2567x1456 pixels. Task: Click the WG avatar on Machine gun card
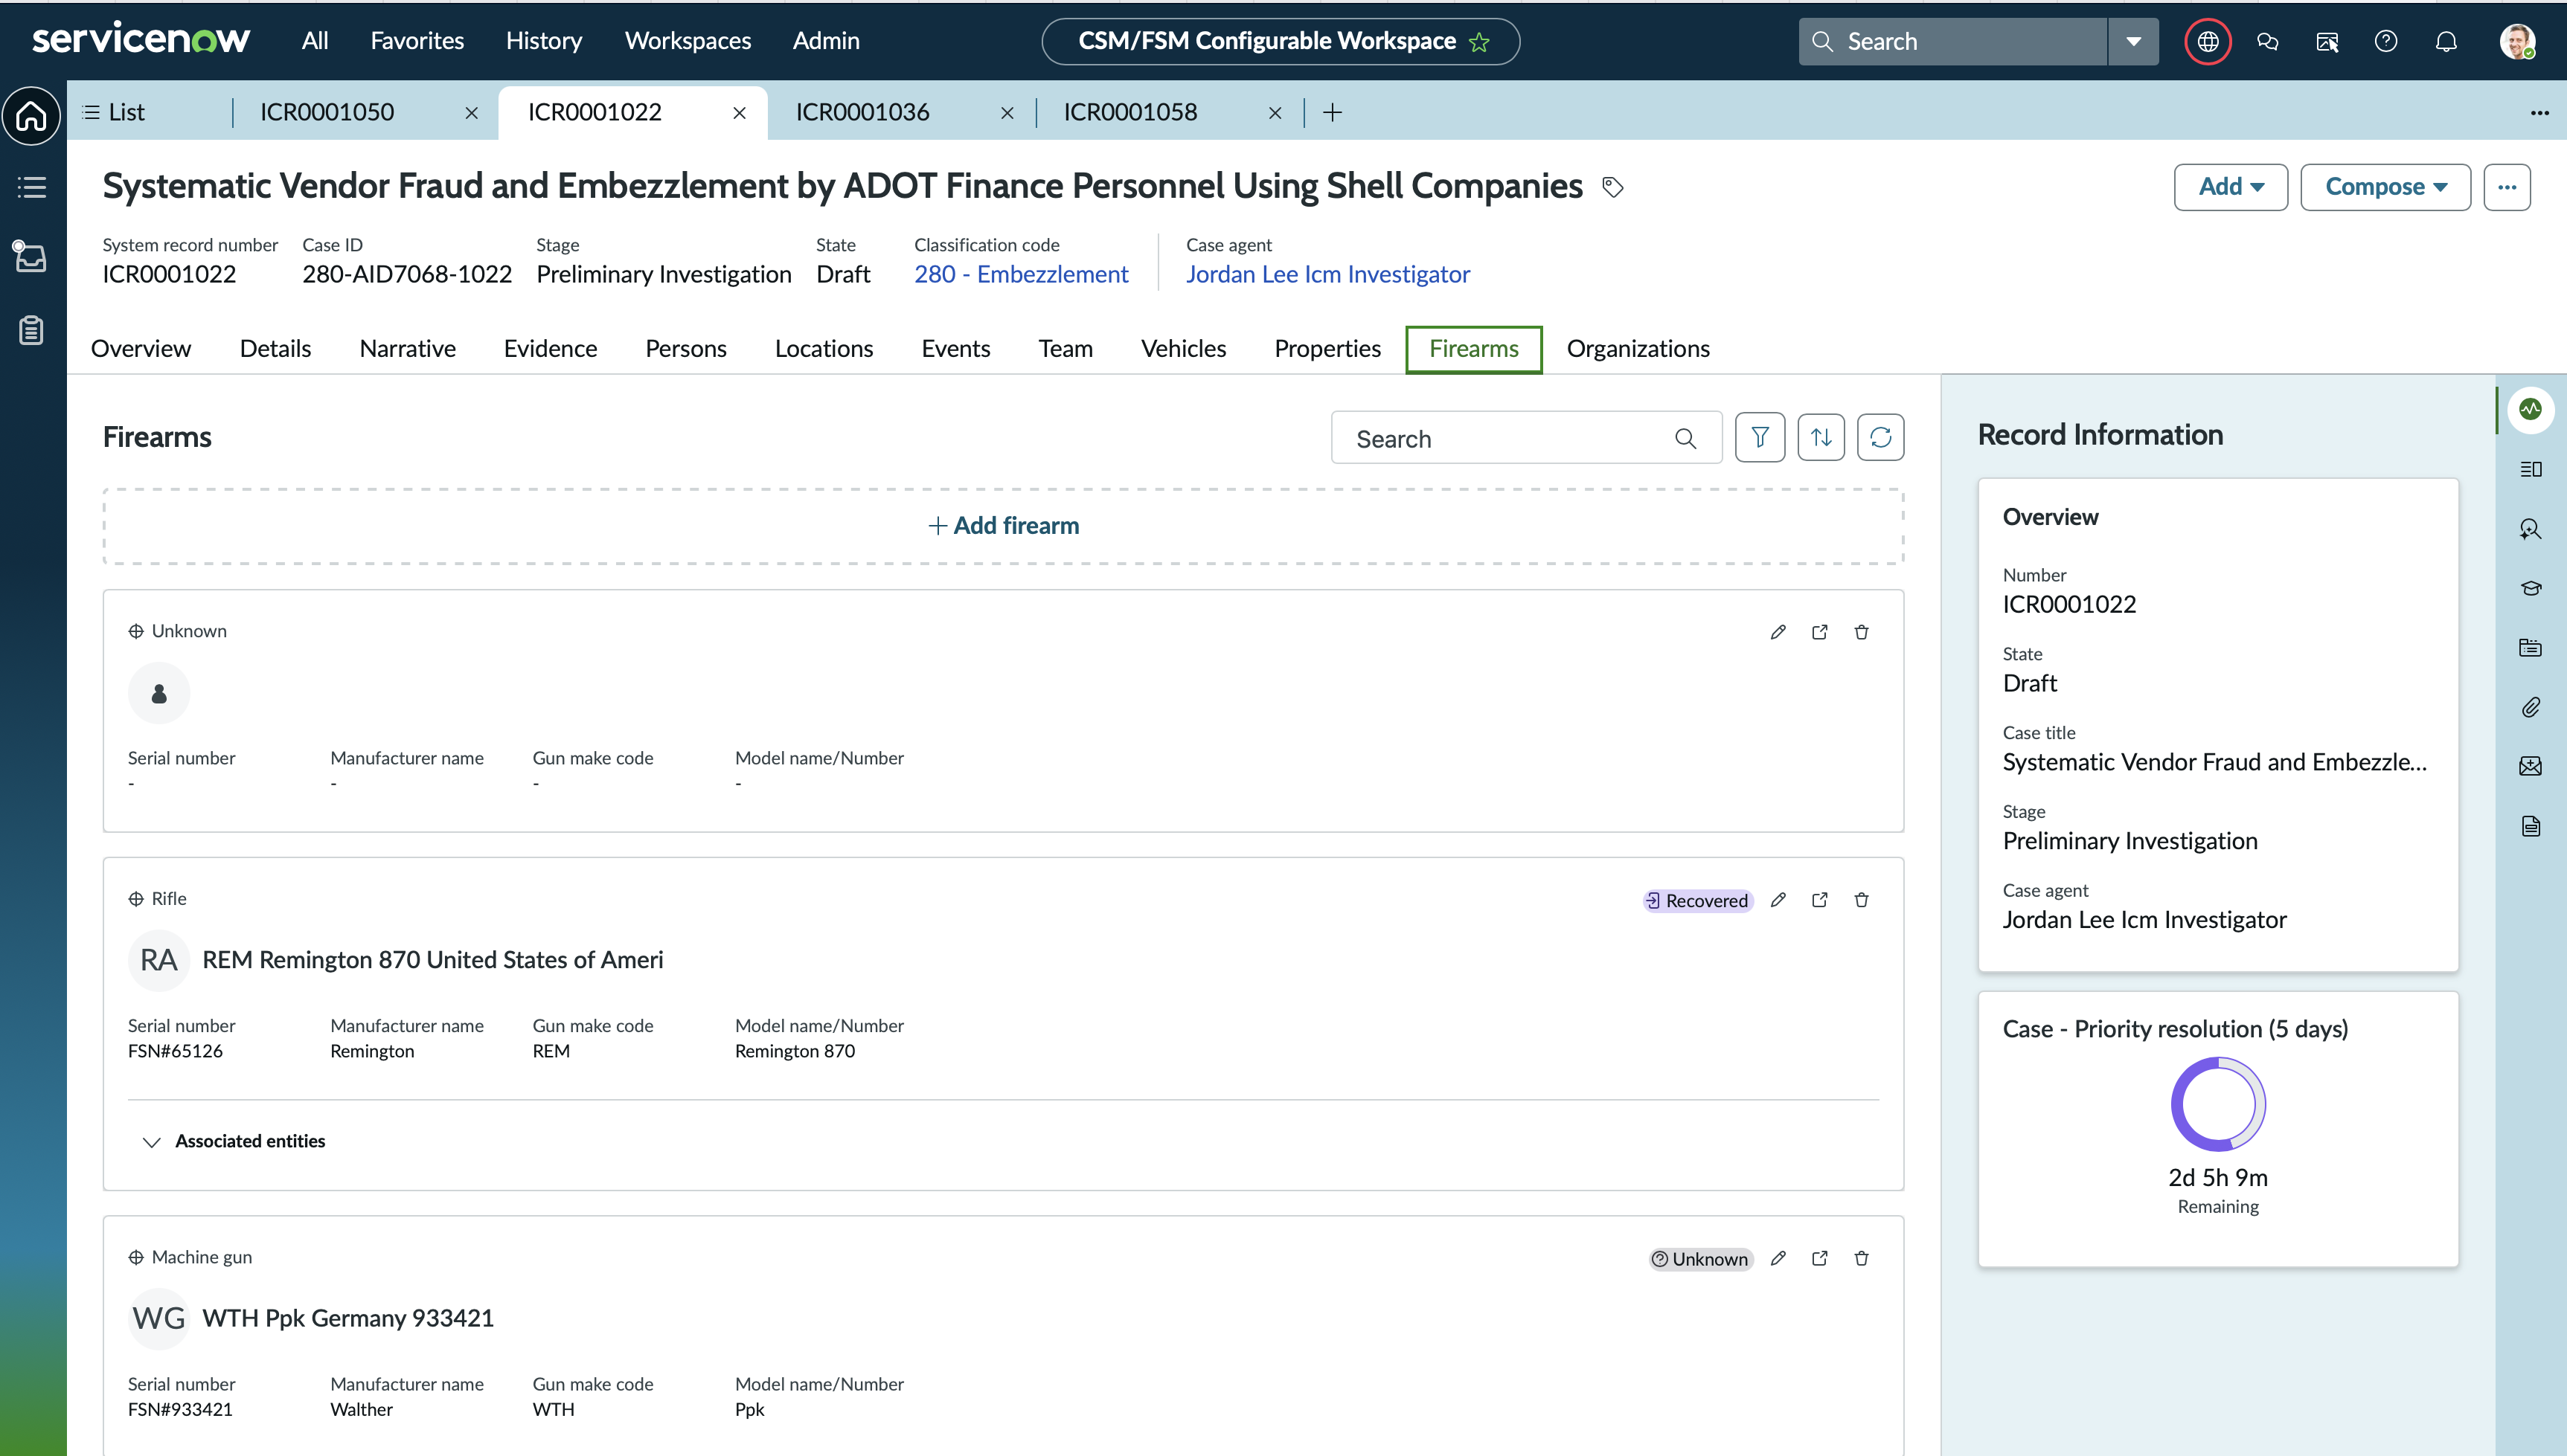point(159,1318)
